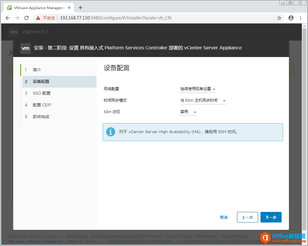Click the SSH 访问 label
Screen dimensions: 308x246
click(111, 112)
